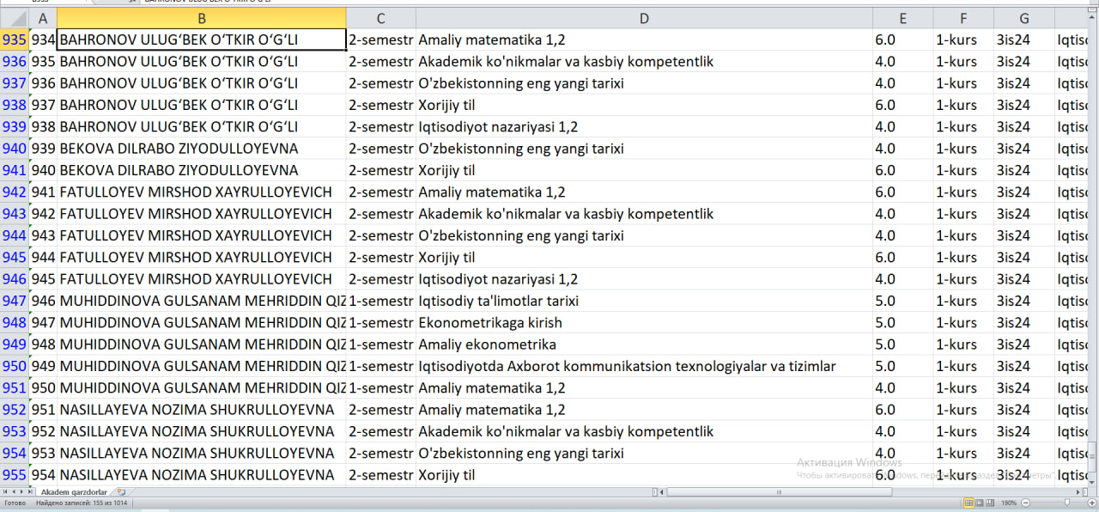Click O'zbekistonning eng yangi tarixi row 940
Viewport: 1099px width, 512px height.
click(644, 149)
